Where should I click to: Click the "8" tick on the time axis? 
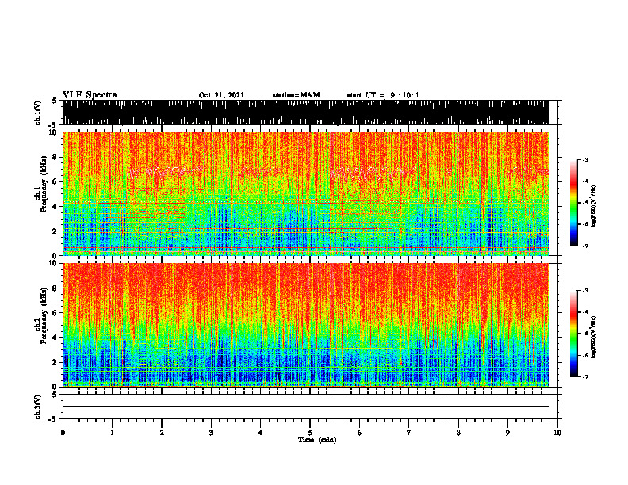[x=458, y=433]
